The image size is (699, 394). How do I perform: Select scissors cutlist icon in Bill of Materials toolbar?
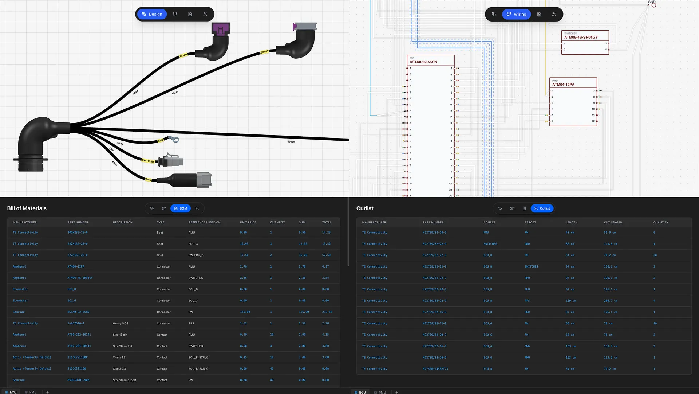click(x=197, y=208)
